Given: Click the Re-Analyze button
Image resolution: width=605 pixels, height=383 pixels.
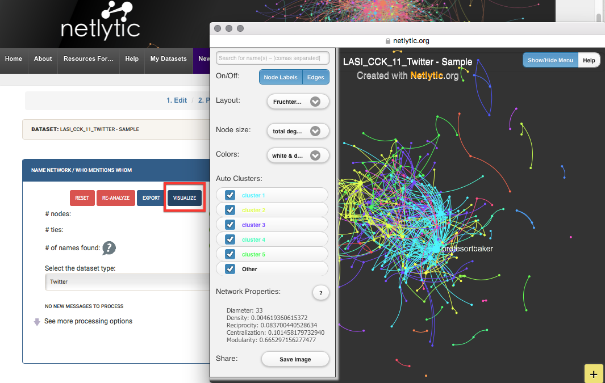Looking at the screenshot, I should pos(115,197).
